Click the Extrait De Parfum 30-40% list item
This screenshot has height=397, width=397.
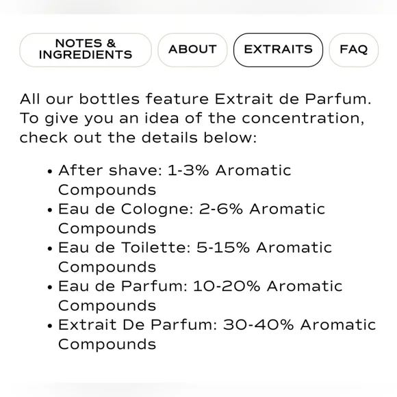tap(217, 335)
